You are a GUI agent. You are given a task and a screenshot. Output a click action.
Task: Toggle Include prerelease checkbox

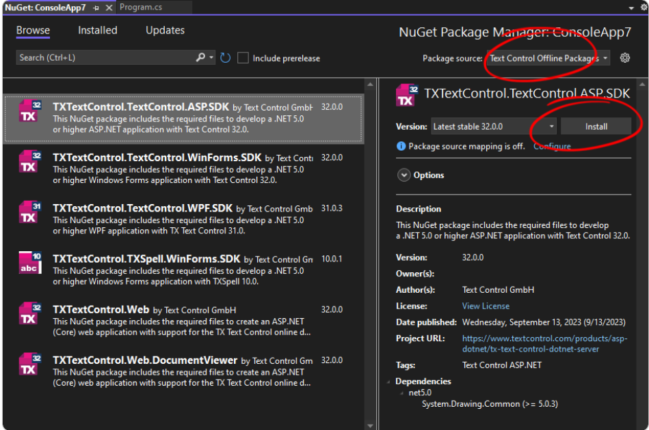(243, 58)
